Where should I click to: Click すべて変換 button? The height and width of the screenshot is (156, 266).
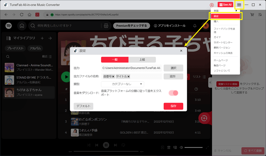(x=253, y=151)
